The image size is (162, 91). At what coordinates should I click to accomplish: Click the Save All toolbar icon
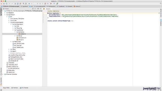point(4,4)
